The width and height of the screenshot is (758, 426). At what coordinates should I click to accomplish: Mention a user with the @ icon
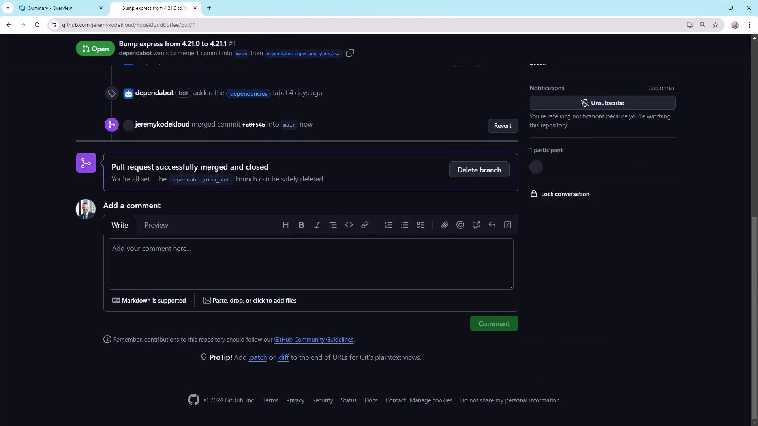(460, 225)
